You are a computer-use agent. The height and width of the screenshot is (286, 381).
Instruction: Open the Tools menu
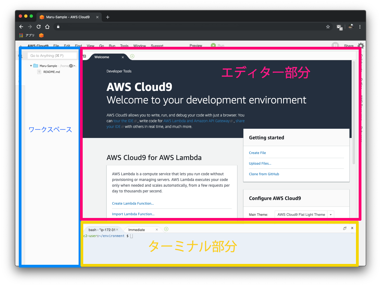coord(124,46)
